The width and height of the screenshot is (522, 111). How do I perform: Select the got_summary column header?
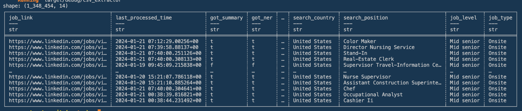[226, 18]
